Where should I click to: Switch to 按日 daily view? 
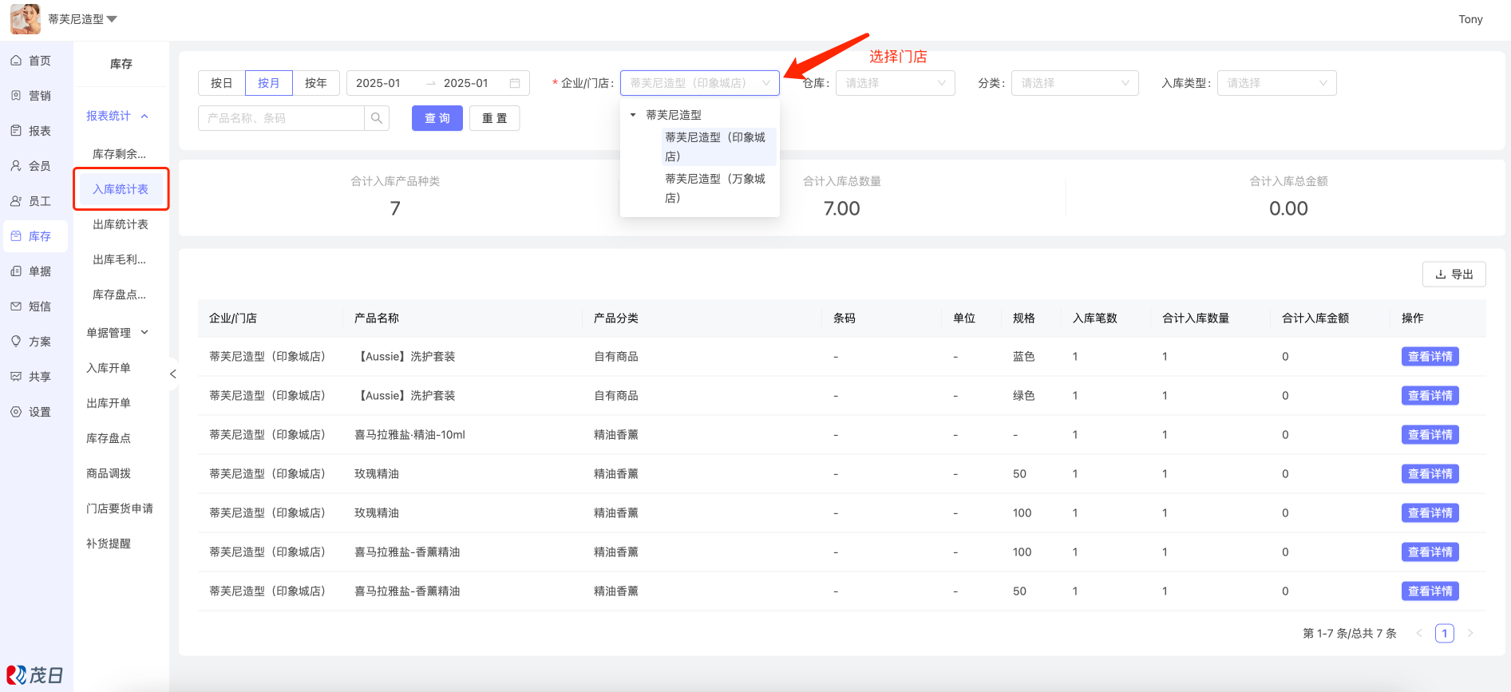221,83
